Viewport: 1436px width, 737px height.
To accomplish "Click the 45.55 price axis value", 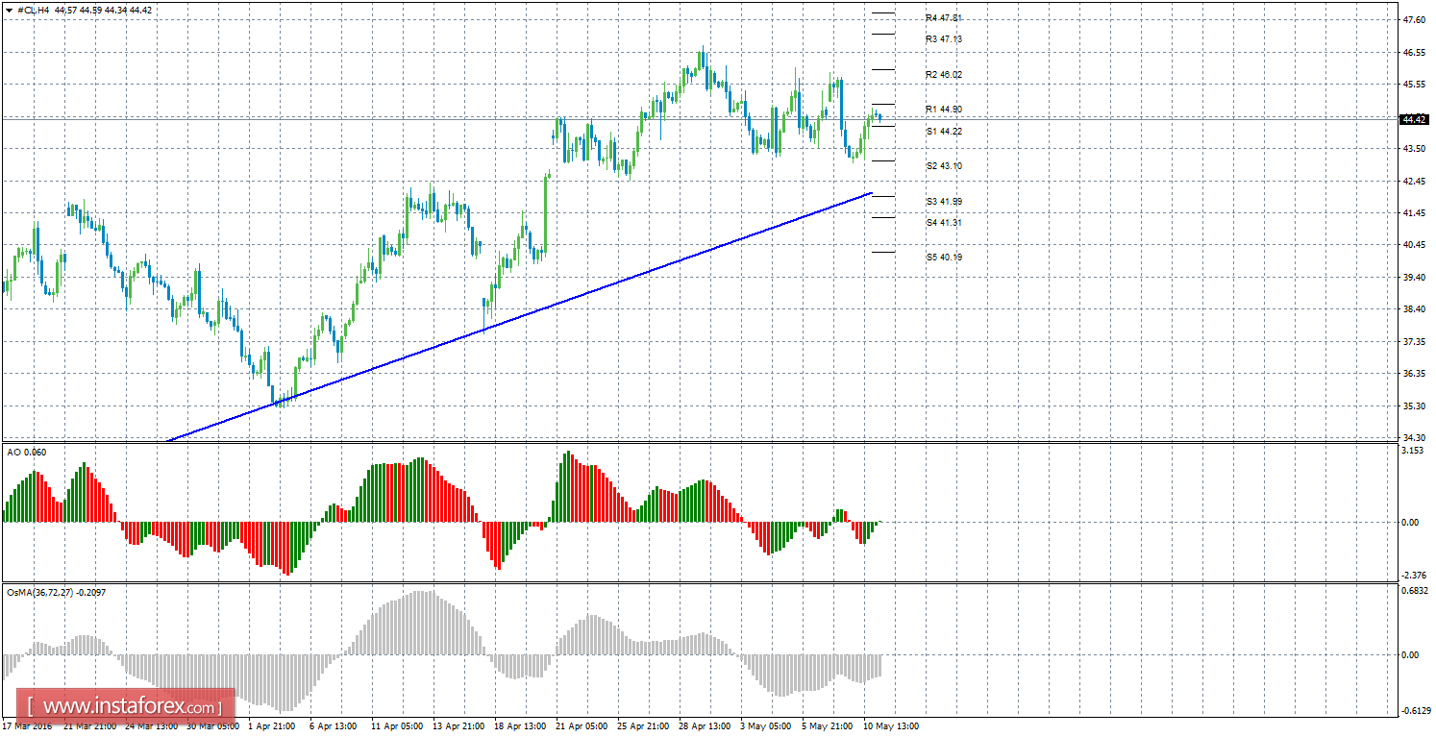I will click(1414, 84).
